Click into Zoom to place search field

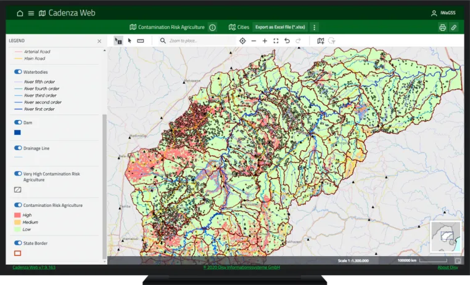[198, 41]
